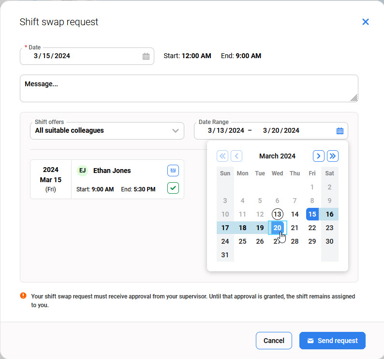Click the EJ avatar for Ethan Jones
Viewport: 384px width, 359px height.
point(83,171)
